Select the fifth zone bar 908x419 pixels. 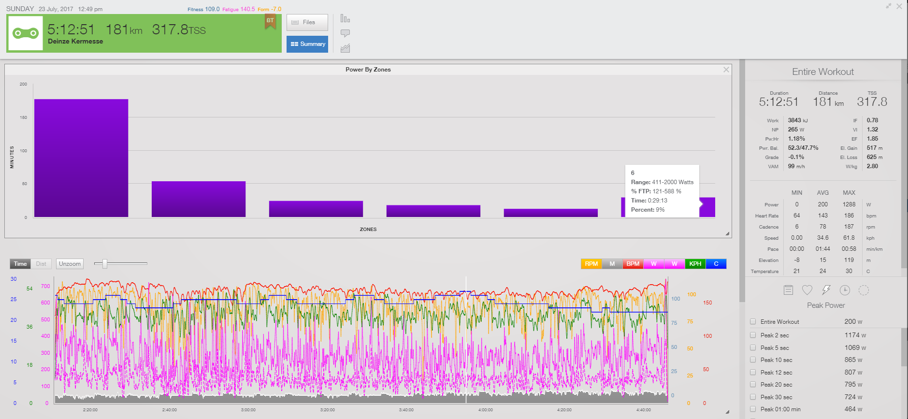coord(551,213)
